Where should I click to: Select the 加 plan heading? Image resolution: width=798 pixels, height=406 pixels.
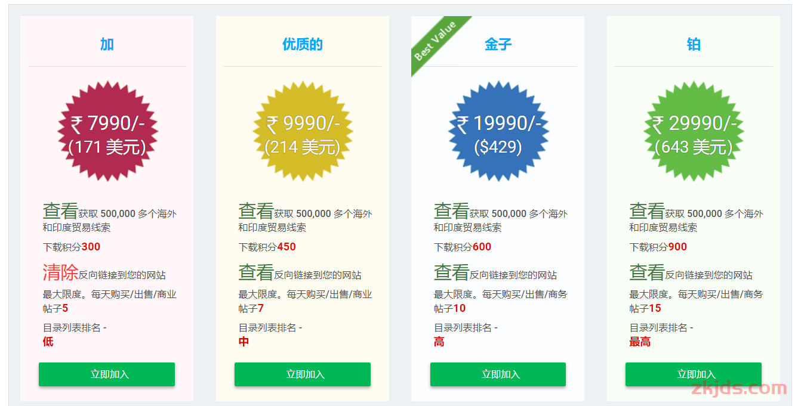[x=107, y=44]
